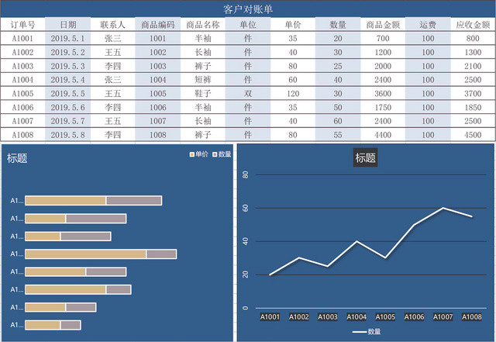Screen dimensions: 496x342
Task: Click product name 鞋子 cell
Action: point(203,93)
